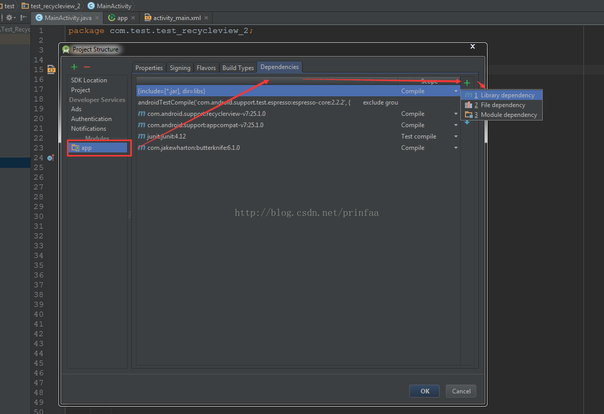Open the Properties tab
The width and height of the screenshot is (604, 414).
(149, 68)
